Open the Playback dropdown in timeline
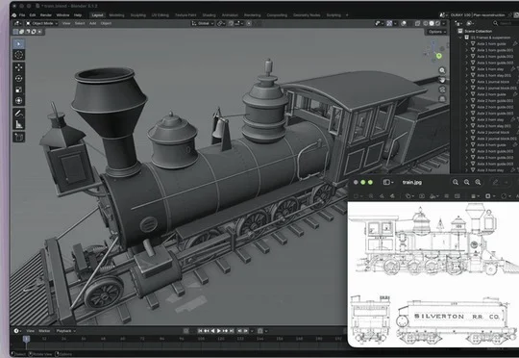 tap(65, 331)
